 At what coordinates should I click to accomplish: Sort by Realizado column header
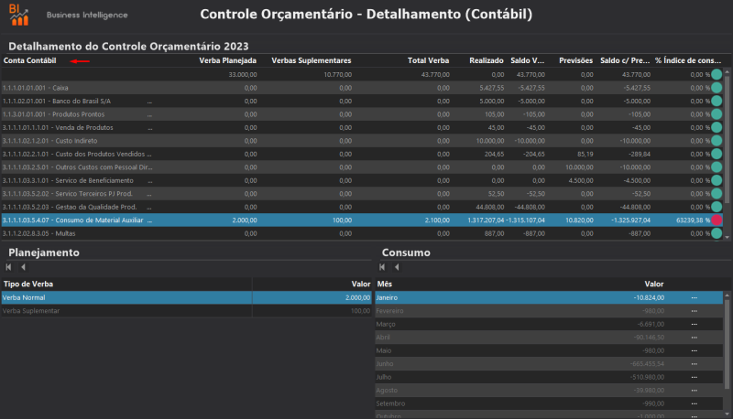[487, 60]
